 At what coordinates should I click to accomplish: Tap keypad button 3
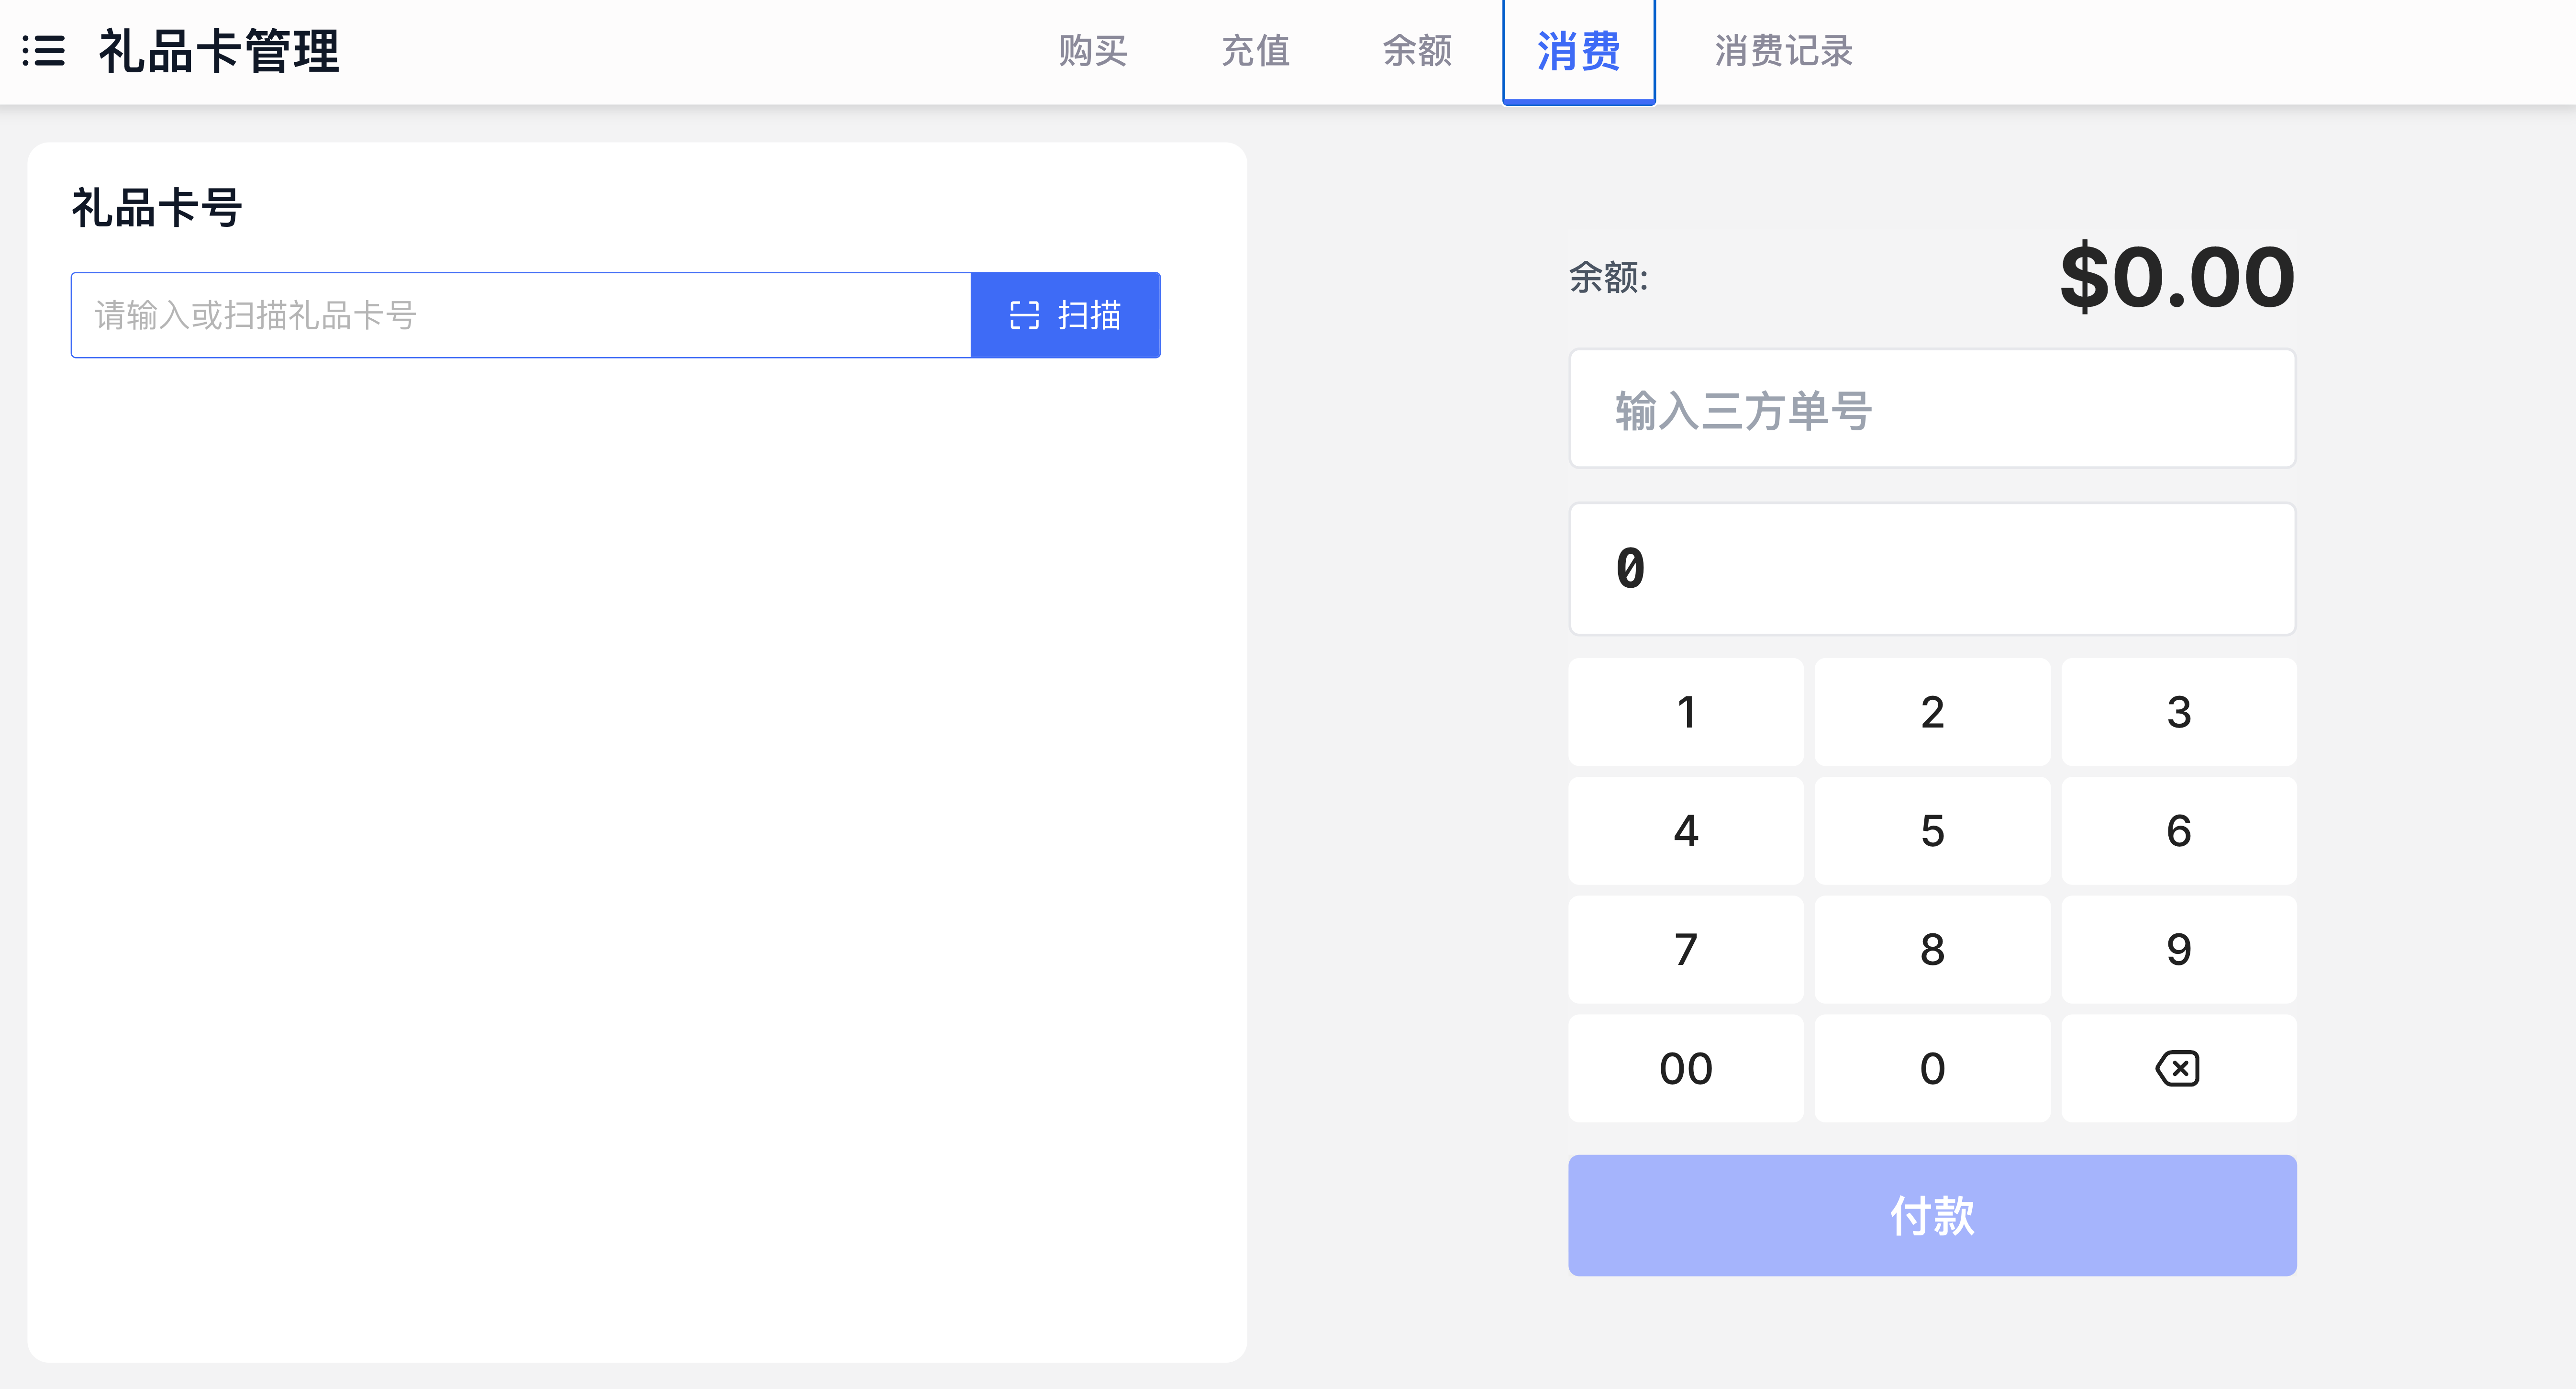2178,713
